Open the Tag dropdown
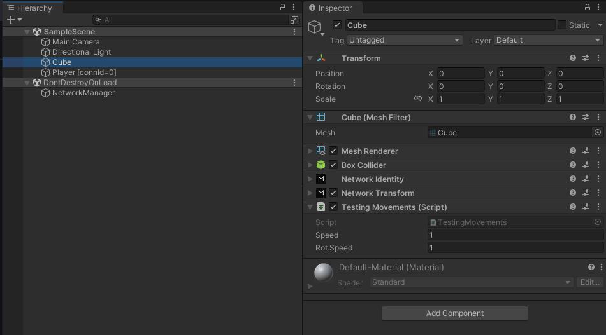The image size is (606, 335). 405,40
